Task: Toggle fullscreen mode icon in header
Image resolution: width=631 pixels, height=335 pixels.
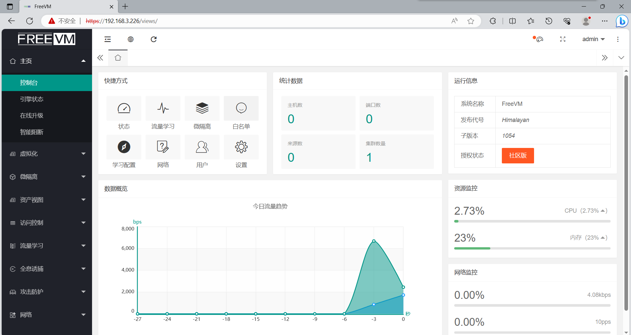Action: click(x=563, y=39)
